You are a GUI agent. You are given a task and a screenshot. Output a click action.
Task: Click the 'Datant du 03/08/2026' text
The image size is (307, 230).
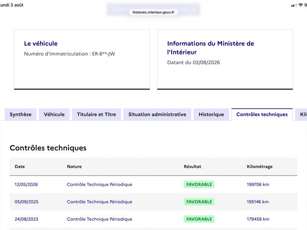[x=193, y=62]
